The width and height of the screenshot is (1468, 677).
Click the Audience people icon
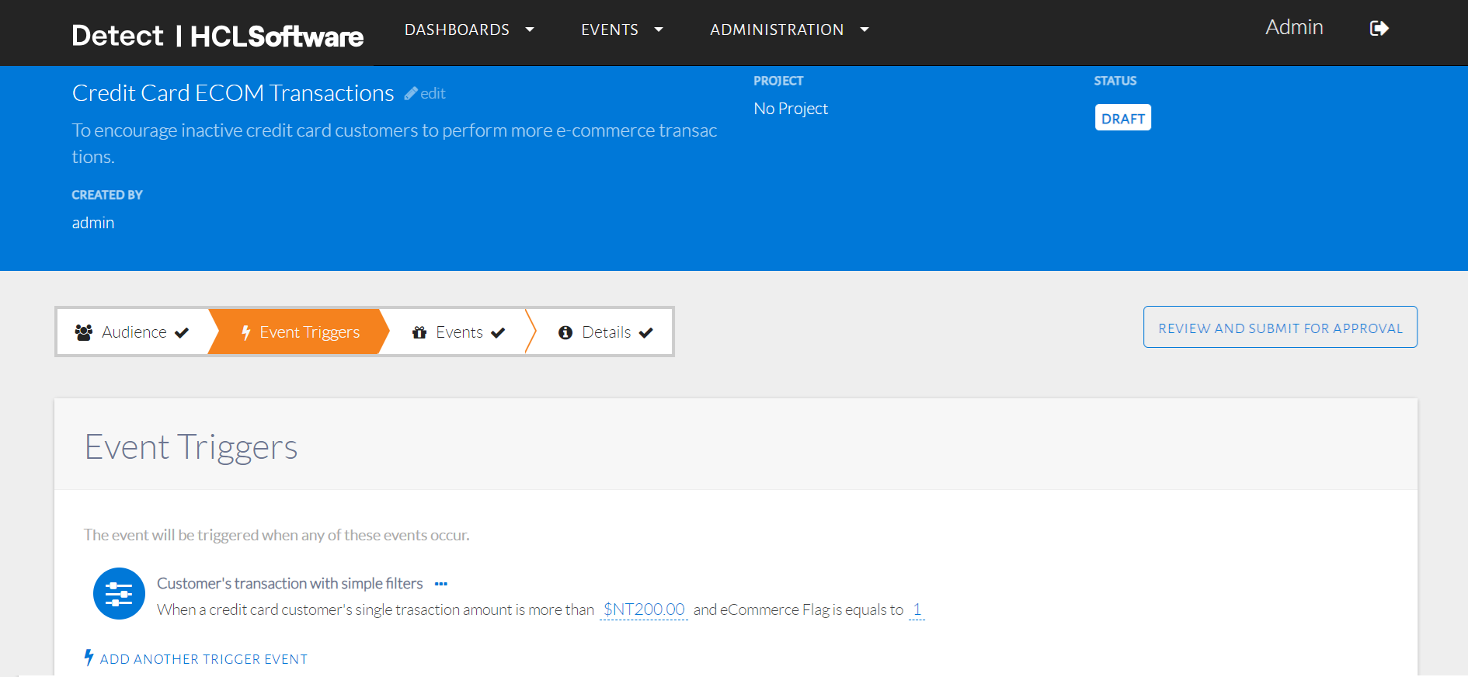[84, 332]
